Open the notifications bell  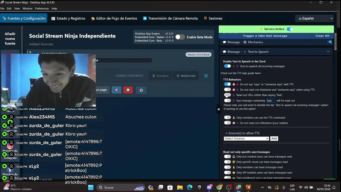(334, 187)
